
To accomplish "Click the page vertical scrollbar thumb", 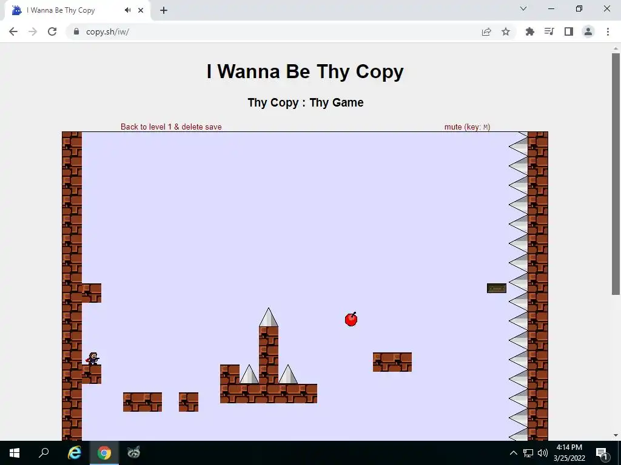I will (616, 174).
